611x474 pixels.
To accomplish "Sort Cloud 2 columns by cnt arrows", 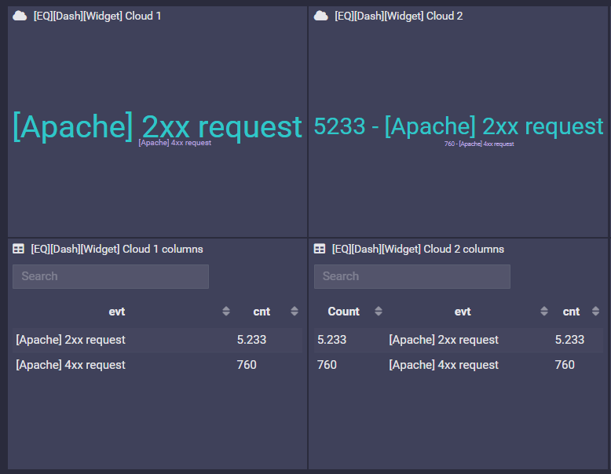I will tap(595, 312).
